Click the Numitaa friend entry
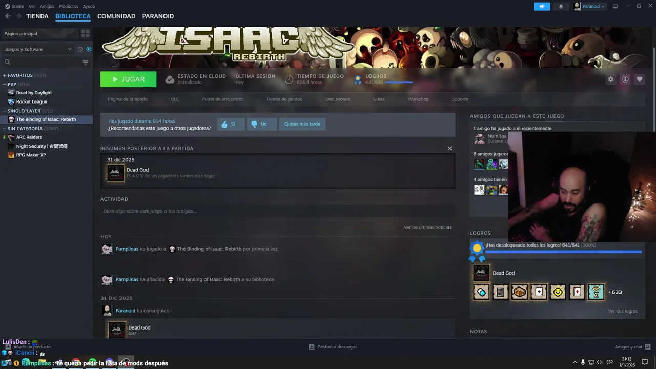The width and height of the screenshot is (656, 369). click(491, 138)
